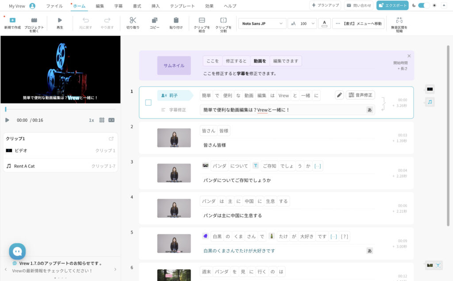Click 【書式】メニューへ移動 button

358,24
